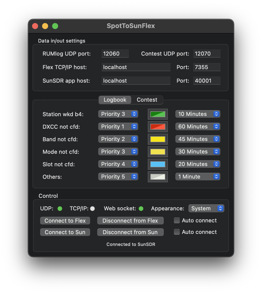The image size is (262, 294).
Task: Switch to the Contest tab
Action: [x=147, y=100]
